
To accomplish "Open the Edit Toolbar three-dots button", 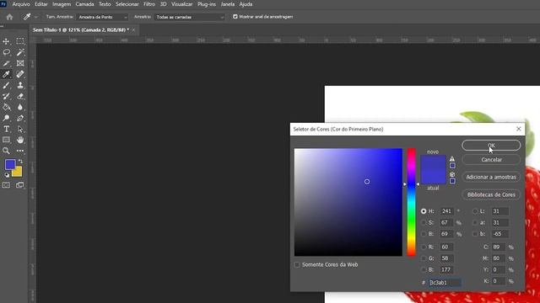I will pyautogui.click(x=20, y=151).
